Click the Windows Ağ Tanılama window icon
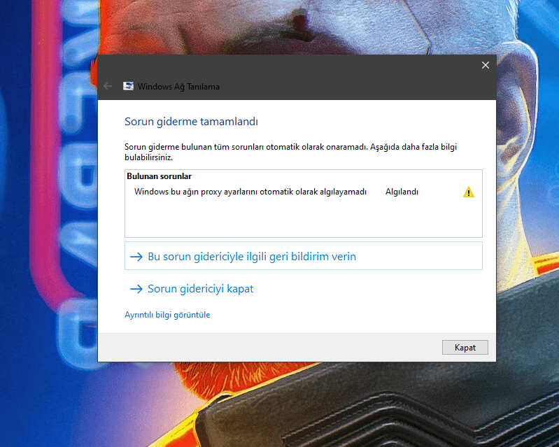The width and height of the screenshot is (559, 447). [128, 86]
